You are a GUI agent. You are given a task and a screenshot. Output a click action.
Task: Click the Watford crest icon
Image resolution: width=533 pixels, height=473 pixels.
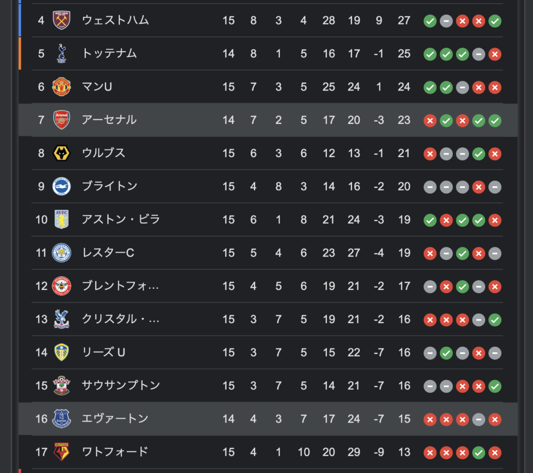[x=61, y=452]
